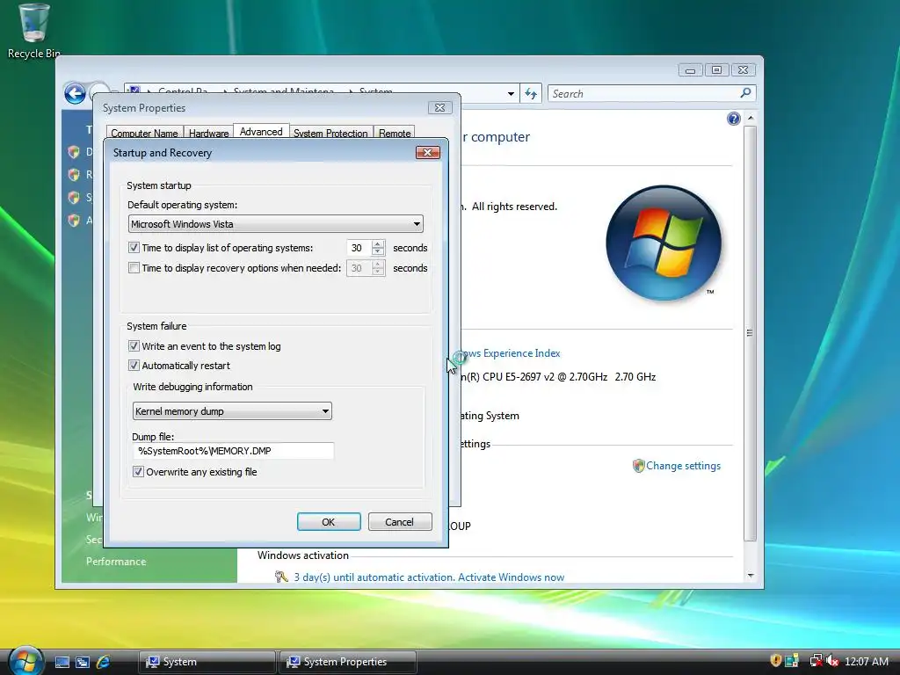Click the Dump file path field
This screenshot has width=900, height=675.
[x=233, y=451]
